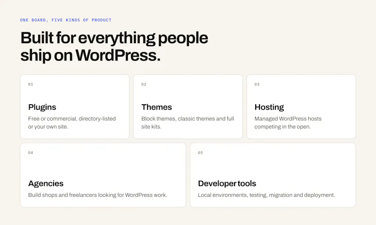Viewport: 376px width, 225px height.
Task: Open the Themes card
Action: [188, 107]
